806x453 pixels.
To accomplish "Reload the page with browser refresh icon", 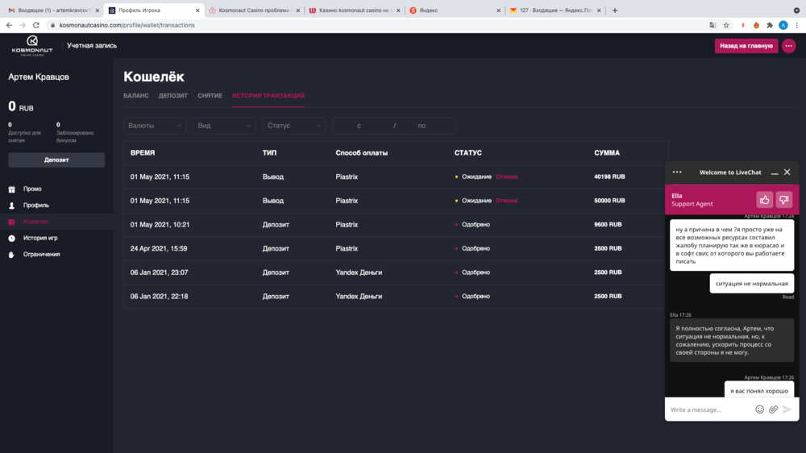I will point(35,25).
